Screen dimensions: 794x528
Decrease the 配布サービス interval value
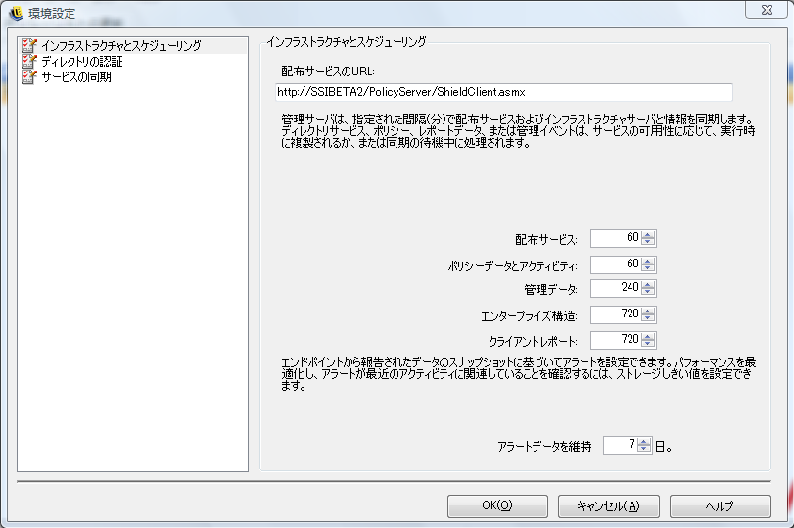coord(648,242)
